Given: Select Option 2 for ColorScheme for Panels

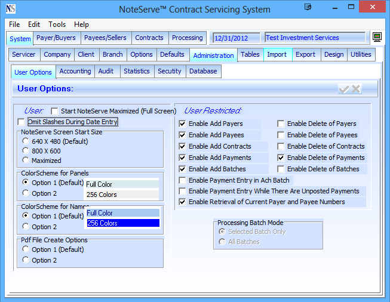Looking at the screenshot, I should [x=26, y=193].
